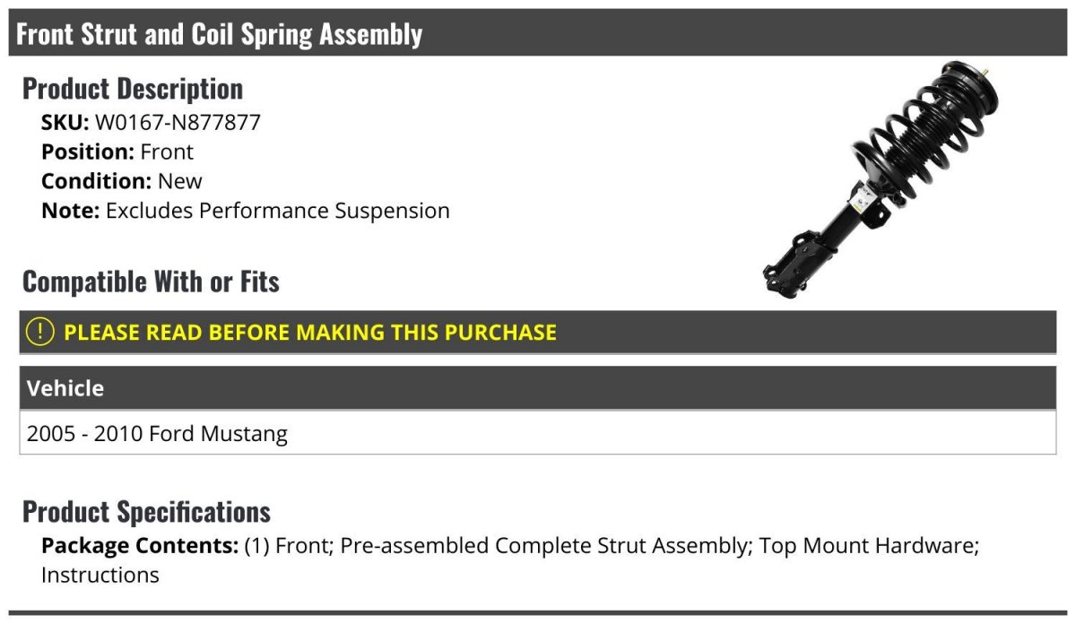
Task: Click the Product Specifications heading
Action: pos(146,511)
